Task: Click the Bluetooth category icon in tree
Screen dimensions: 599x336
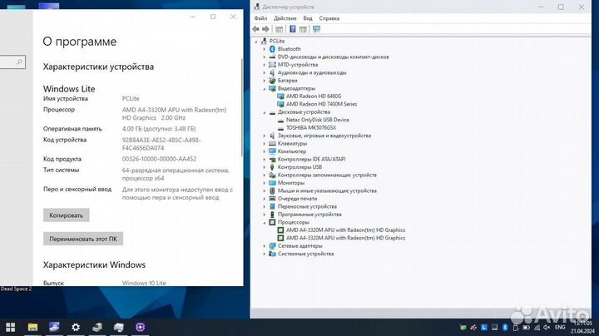Action: tap(272, 49)
